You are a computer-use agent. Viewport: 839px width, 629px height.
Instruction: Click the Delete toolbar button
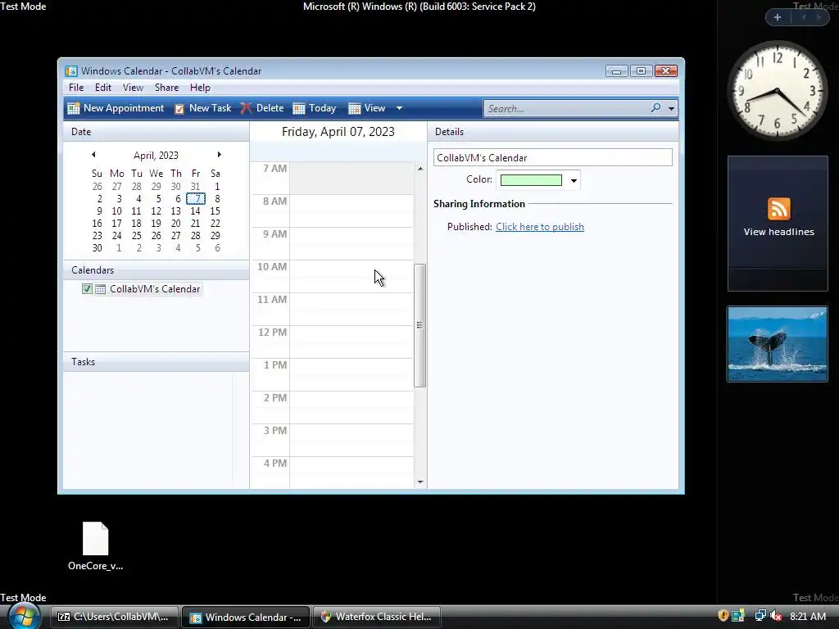(262, 108)
